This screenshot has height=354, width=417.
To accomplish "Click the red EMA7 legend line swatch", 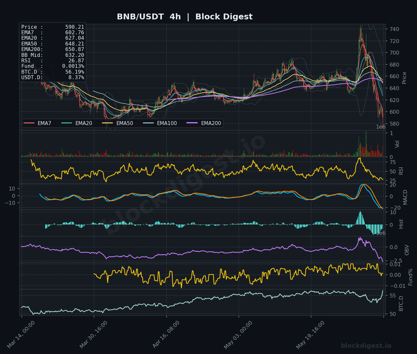I will (x=29, y=123).
